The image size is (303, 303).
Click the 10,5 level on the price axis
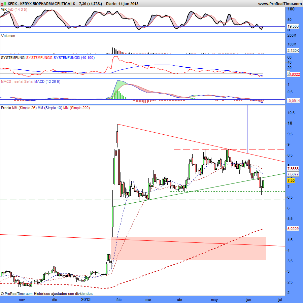(x=291, y=113)
